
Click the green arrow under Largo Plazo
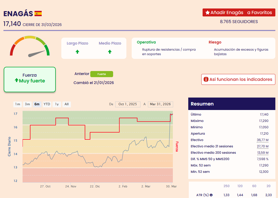coord(77,52)
